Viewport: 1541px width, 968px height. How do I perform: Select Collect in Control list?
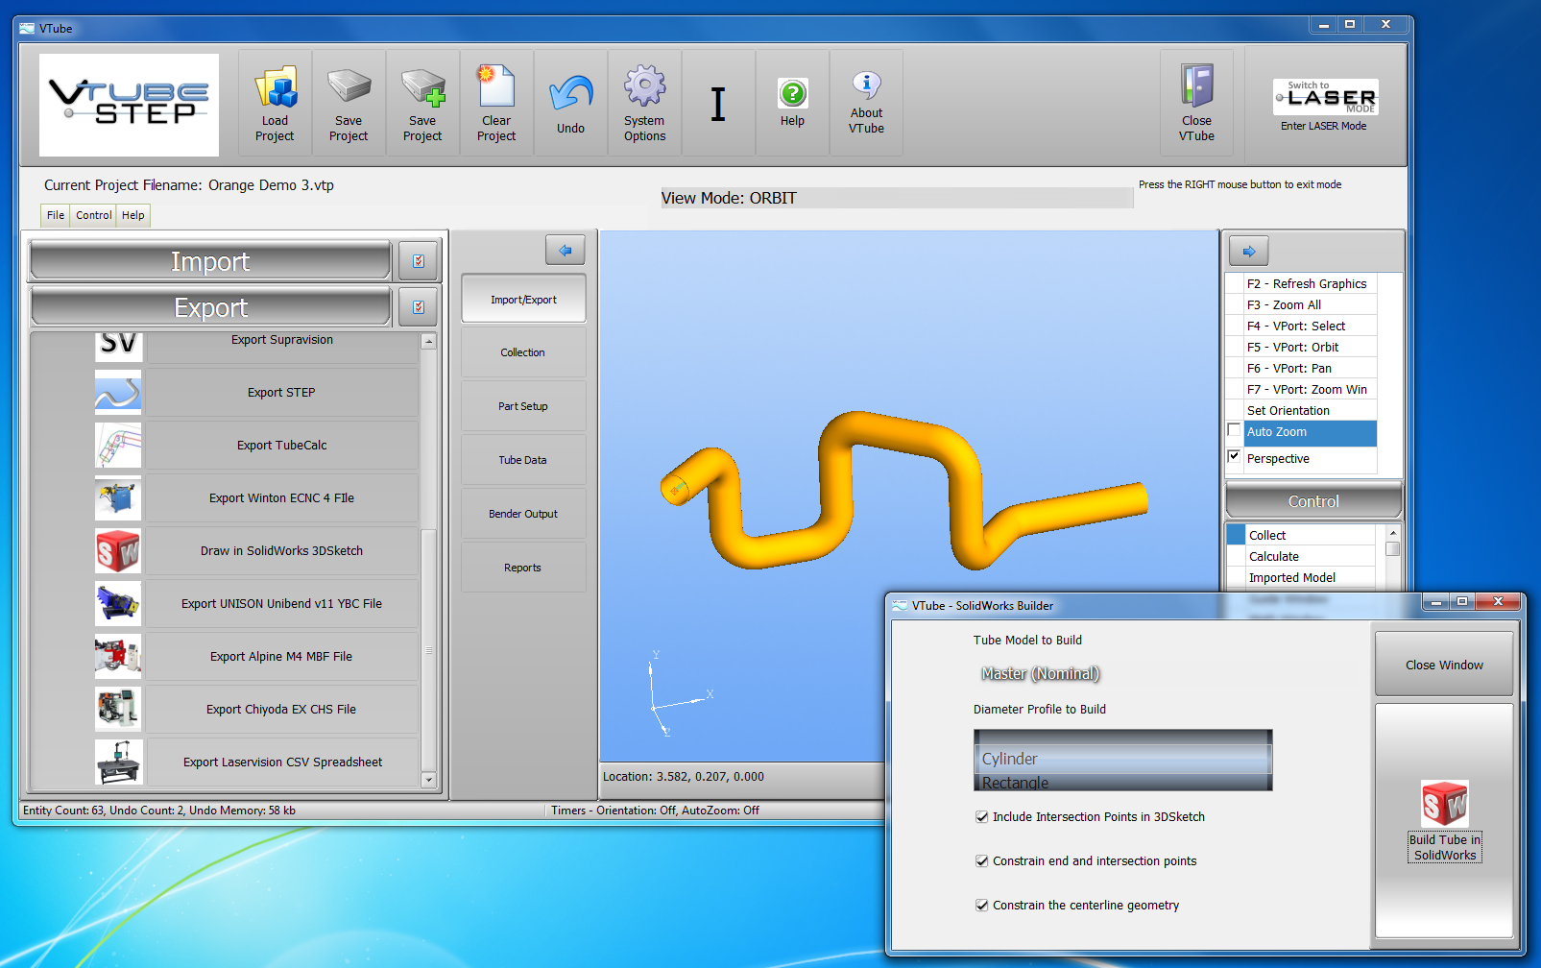[1311, 535]
